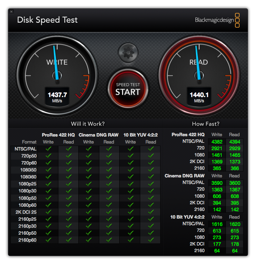Select ProRes NTSC/PAL read value 4394

(235, 142)
